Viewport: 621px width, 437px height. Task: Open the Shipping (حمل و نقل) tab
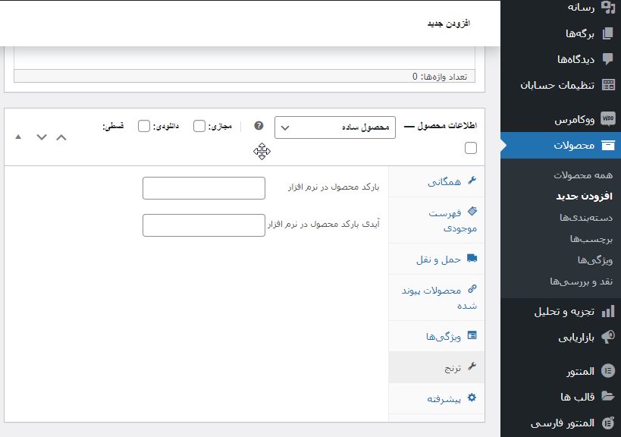click(x=437, y=259)
